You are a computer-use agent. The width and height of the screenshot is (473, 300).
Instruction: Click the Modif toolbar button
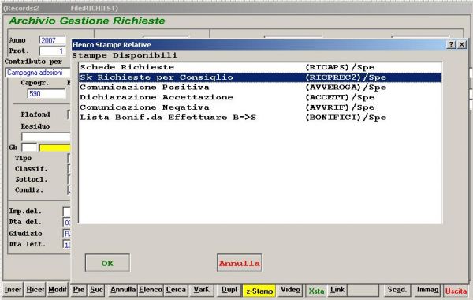tap(58, 290)
